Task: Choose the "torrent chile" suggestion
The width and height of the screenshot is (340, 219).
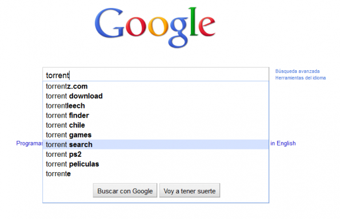Action: 155,125
